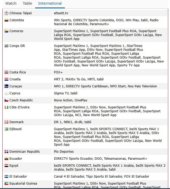170x189 pixels.
Task: Click the Chinese Taipei flag icon
Action: (6, 13)
